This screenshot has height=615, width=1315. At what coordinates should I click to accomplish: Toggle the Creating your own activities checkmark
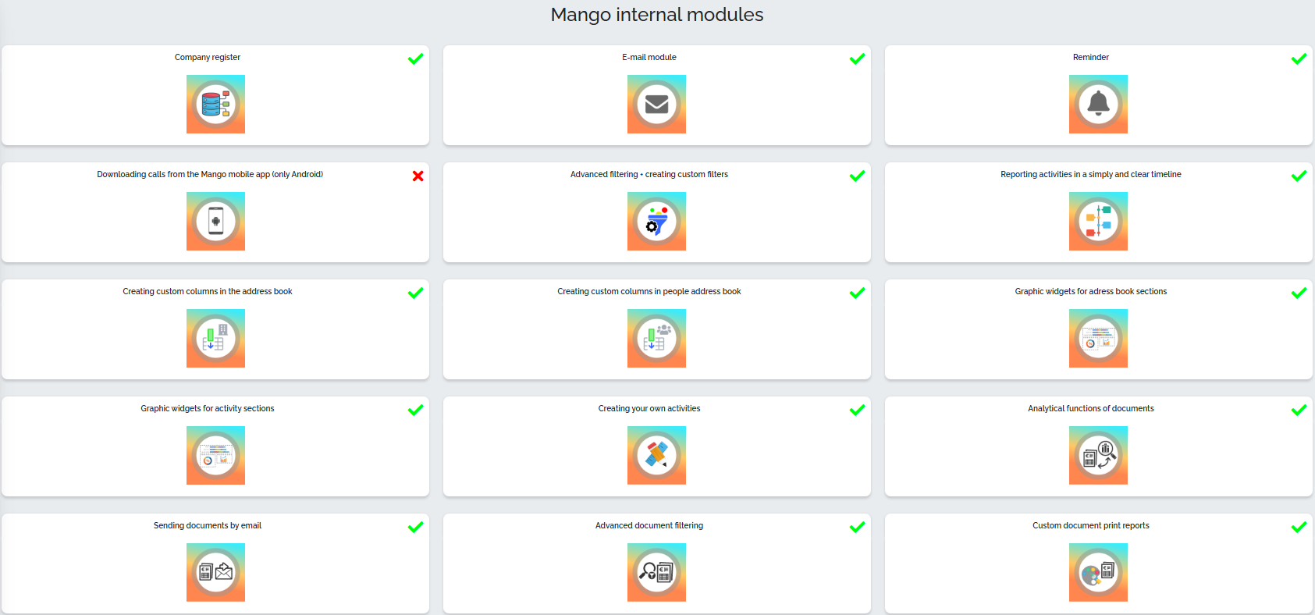tap(857, 410)
